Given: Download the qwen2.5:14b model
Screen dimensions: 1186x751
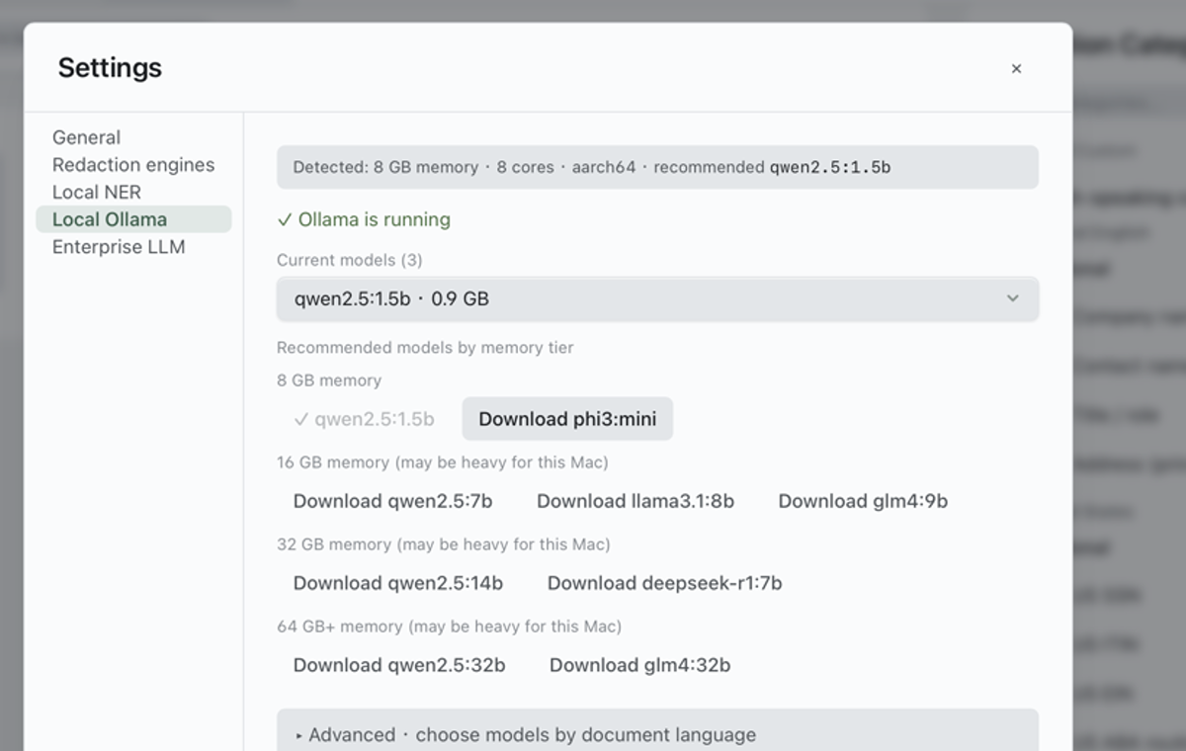Looking at the screenshot, I should click(x=398, y=583).
